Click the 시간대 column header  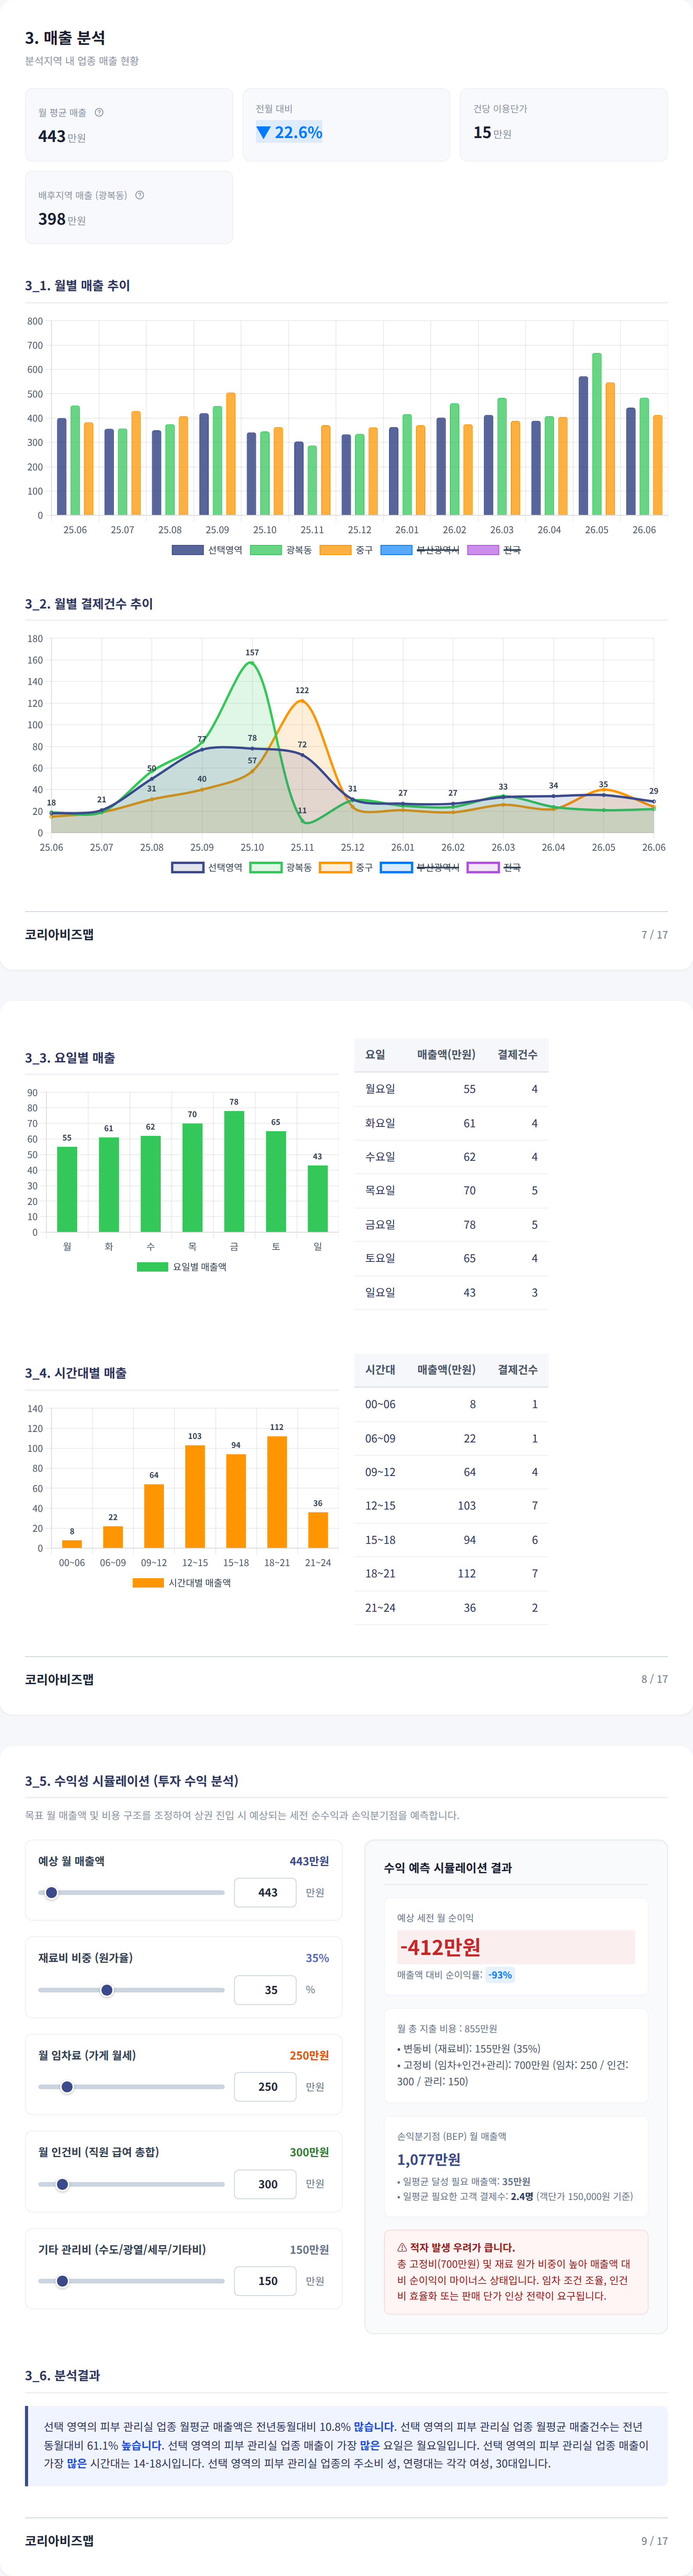point(380,1369)
